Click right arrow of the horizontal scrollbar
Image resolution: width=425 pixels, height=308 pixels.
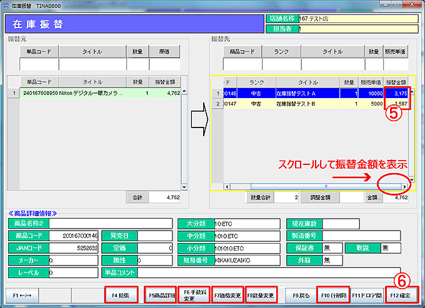(x=405, y=186)
